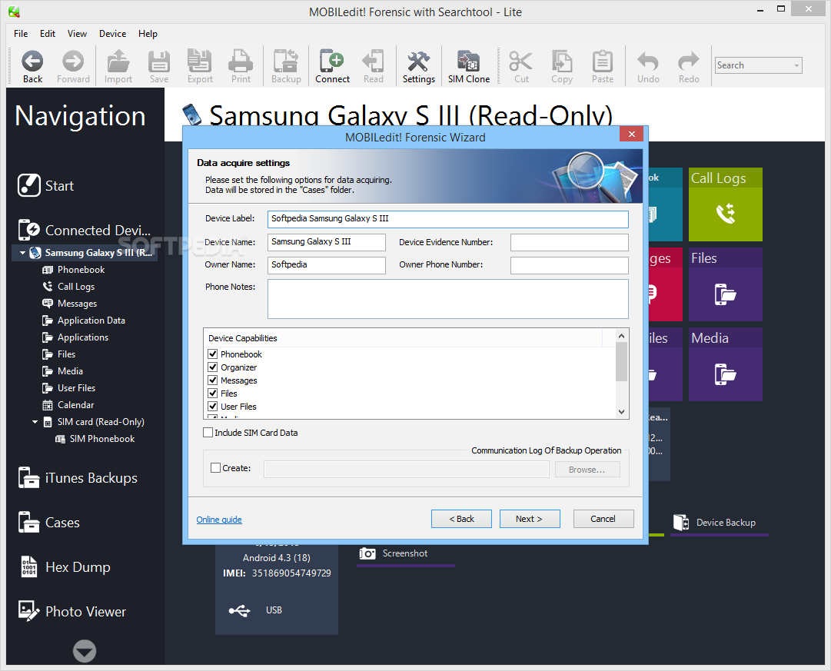Click the capabilities list down arrow
The image size is (831, 671).
(x=622, y=412)
